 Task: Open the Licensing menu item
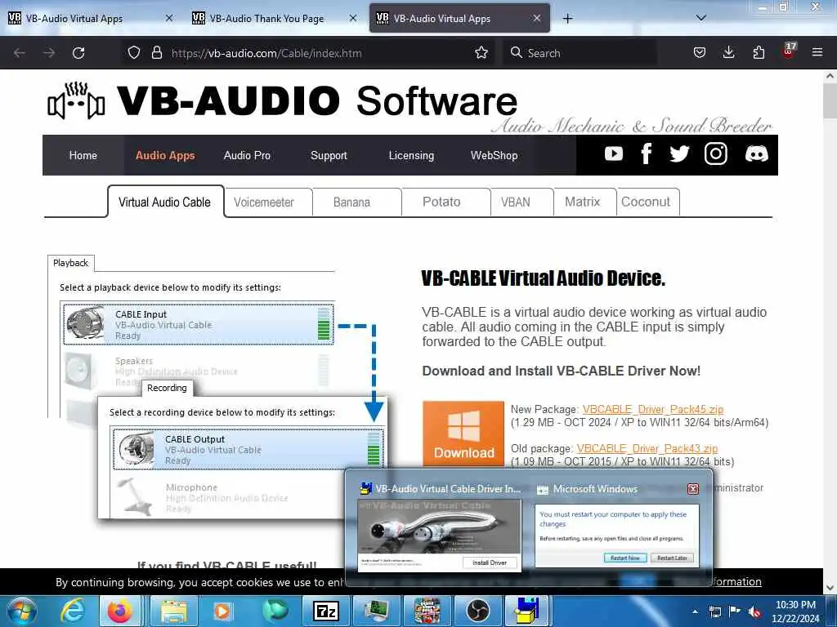(x=411, y=155)
